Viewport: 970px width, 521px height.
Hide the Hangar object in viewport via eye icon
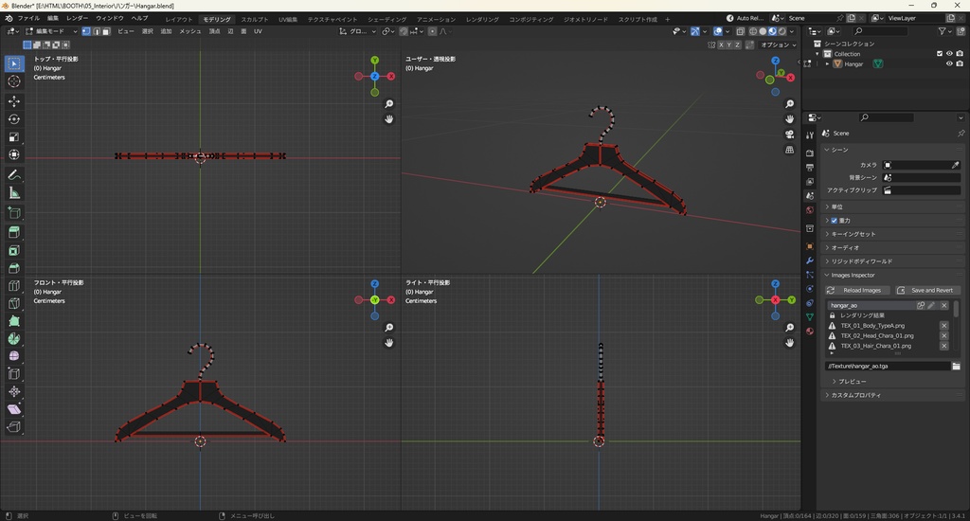pos(949,64)
